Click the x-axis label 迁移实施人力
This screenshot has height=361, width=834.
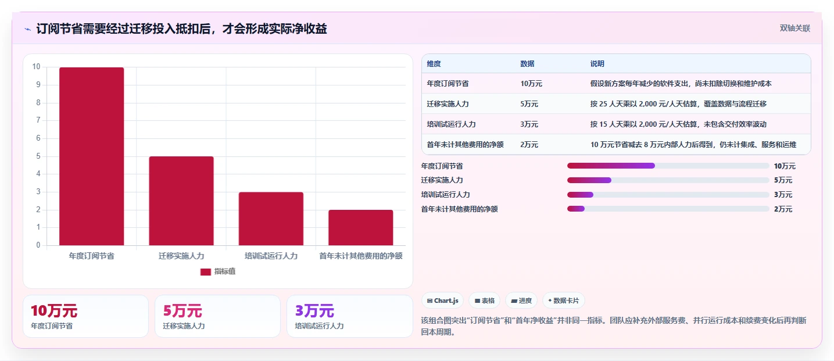[181, 256]
